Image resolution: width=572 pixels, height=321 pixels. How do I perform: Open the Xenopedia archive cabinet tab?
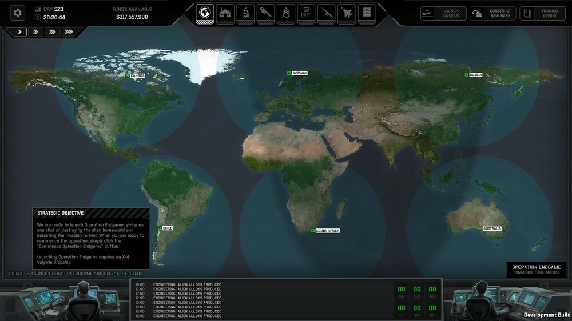click(x=367, y=13)
